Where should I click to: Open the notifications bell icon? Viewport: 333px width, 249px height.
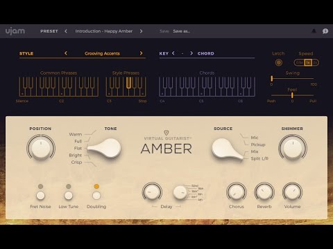pos(314,31)
